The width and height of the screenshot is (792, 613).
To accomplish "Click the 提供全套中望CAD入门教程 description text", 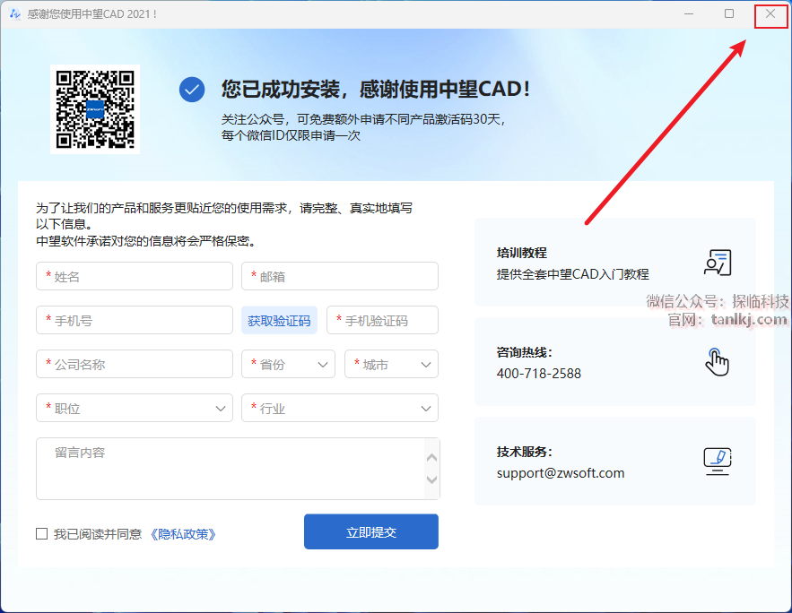I will click(573, 274).
